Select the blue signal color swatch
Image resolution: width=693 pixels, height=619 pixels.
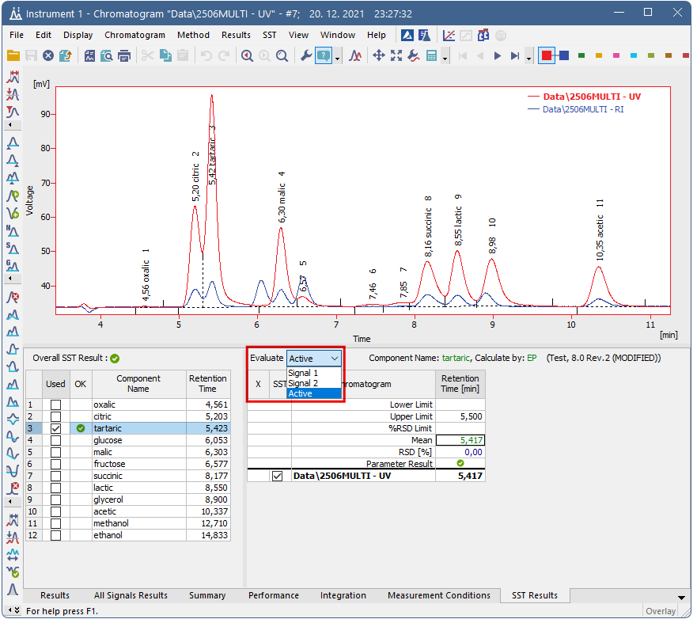point(564,55)
